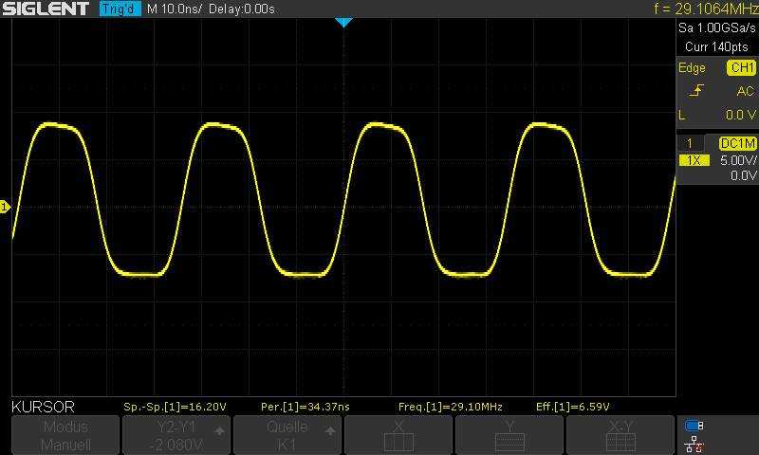The height and width of the screenshot is (455, 759).
Task: Click the USB connection status icon
Action: 694,426
